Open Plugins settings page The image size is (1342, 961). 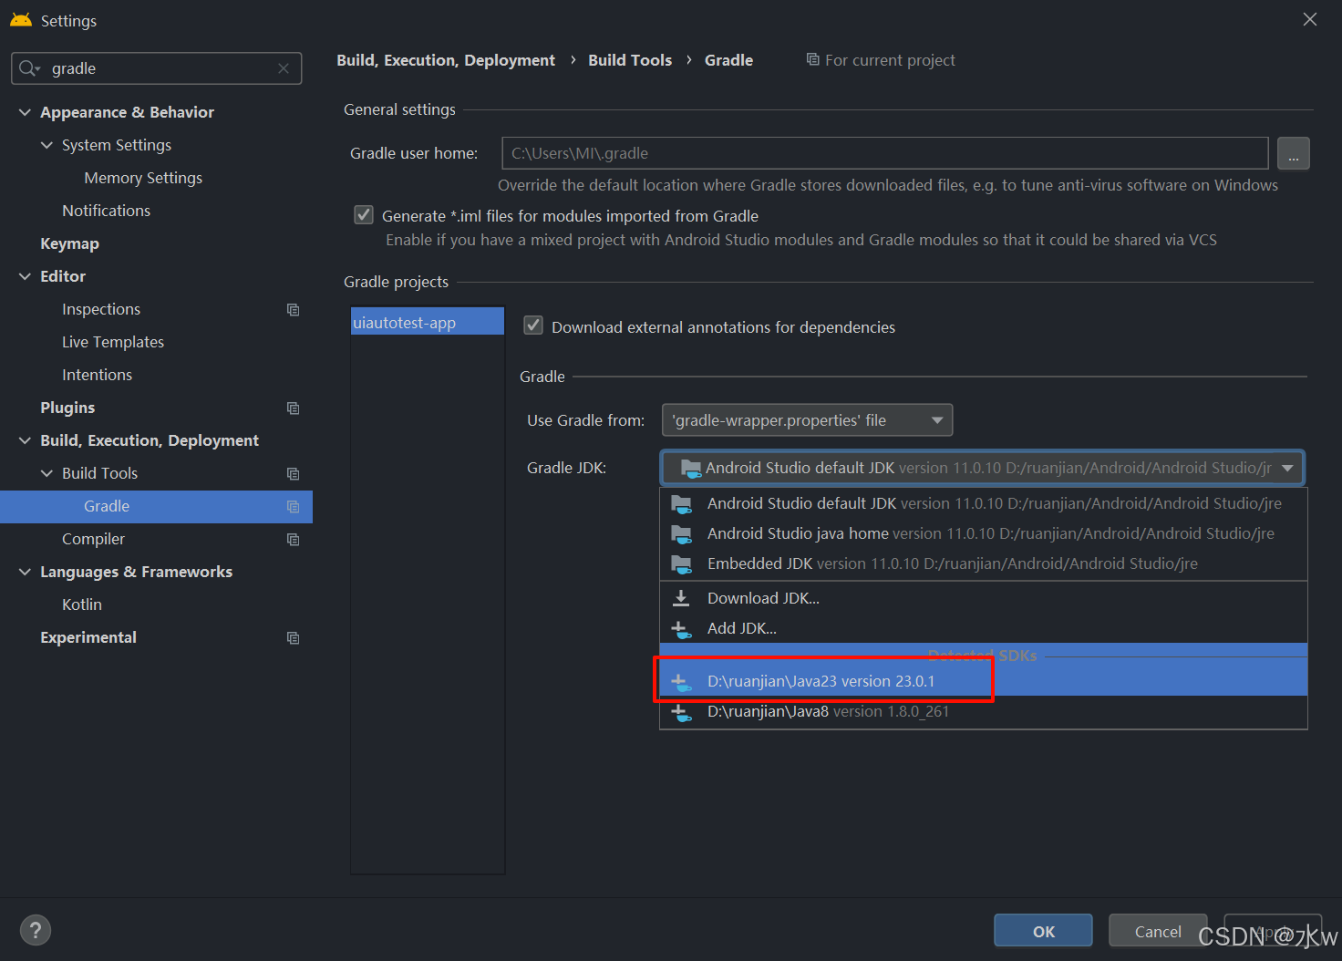(67, 408)
